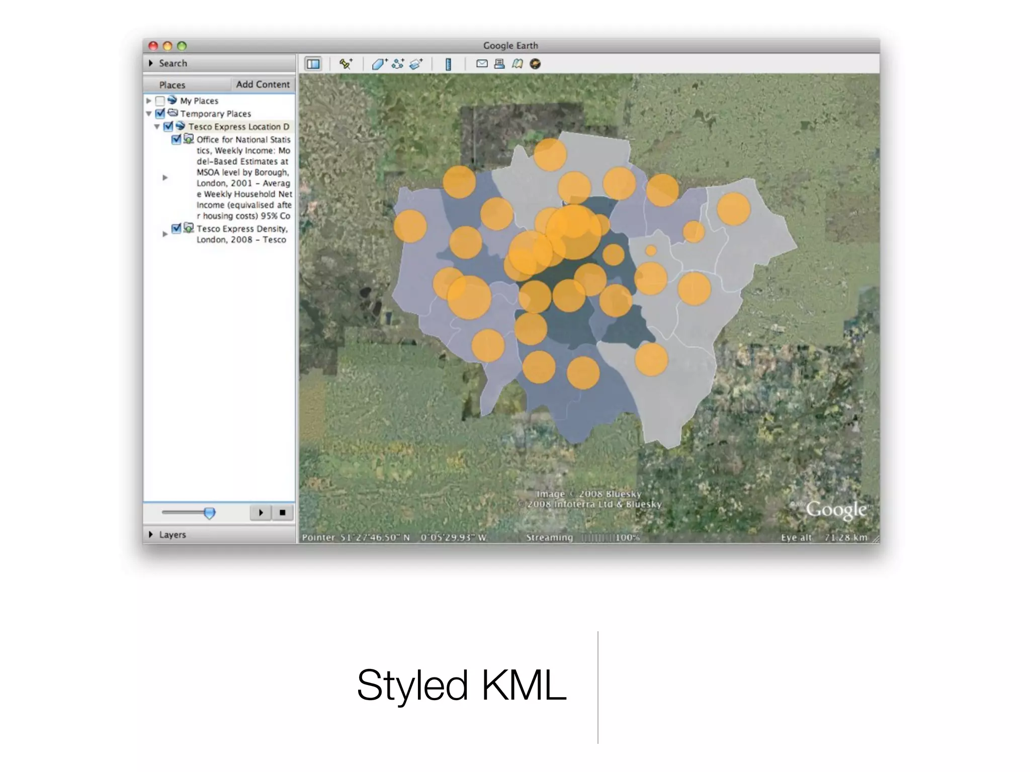
Task: Uncheck the Temporary Places checkbox
Action: click(160, 114)
